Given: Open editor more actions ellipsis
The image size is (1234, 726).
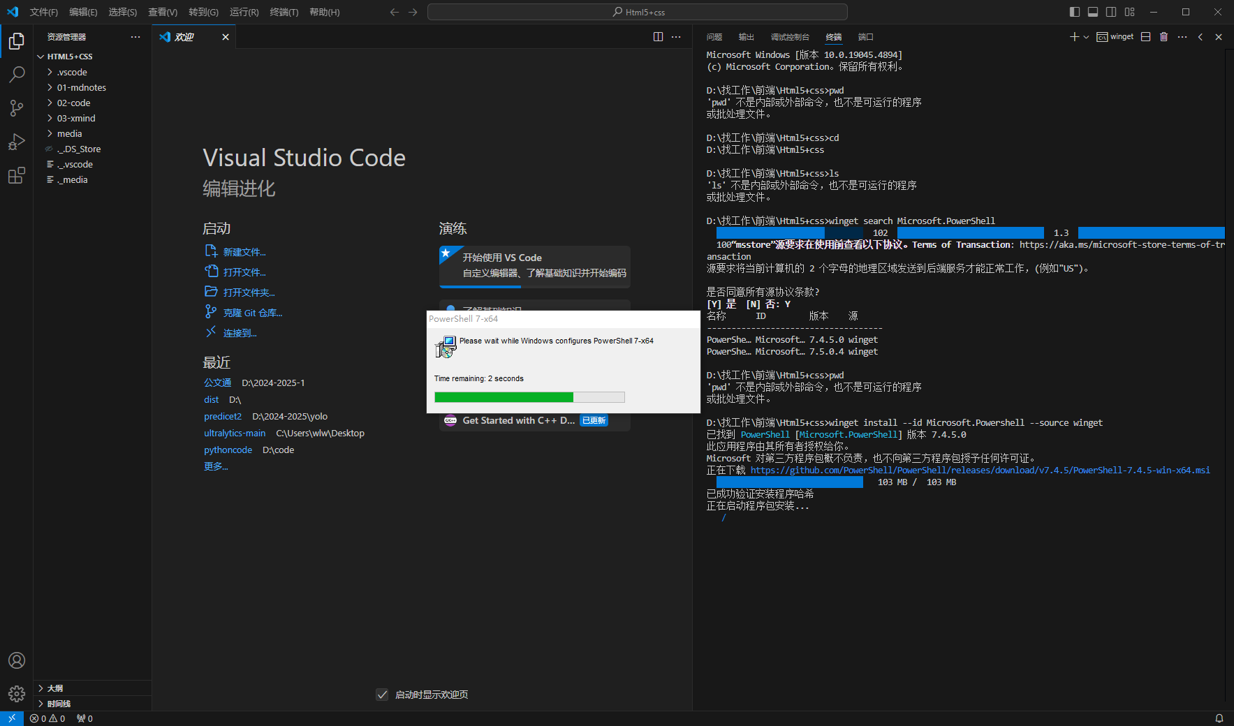Looking at the screenshot, I should click(x=676, y=37).
